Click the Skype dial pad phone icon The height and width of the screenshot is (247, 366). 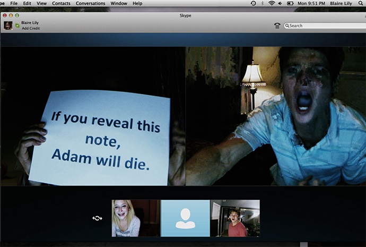[x=277, y=25]
